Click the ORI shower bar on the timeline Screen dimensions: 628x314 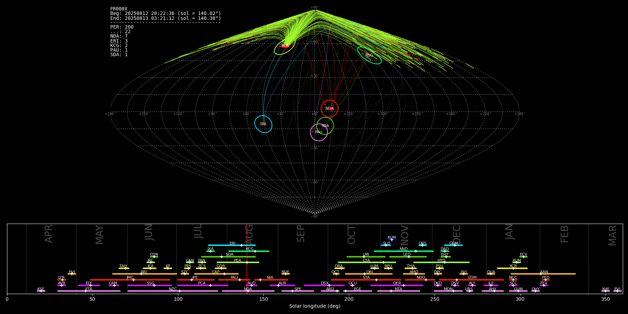tap(369, 274)
